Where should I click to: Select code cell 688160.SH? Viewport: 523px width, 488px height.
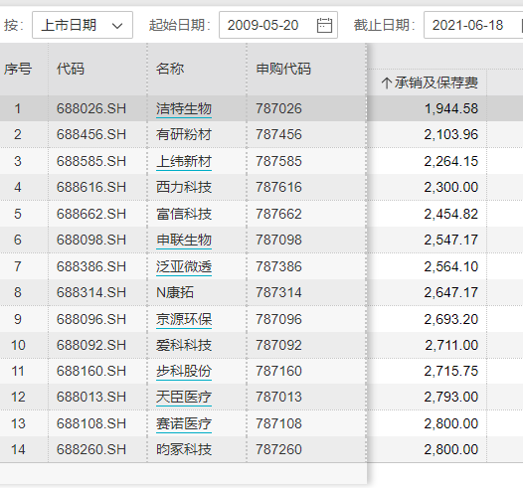click(x=91, y=371)
